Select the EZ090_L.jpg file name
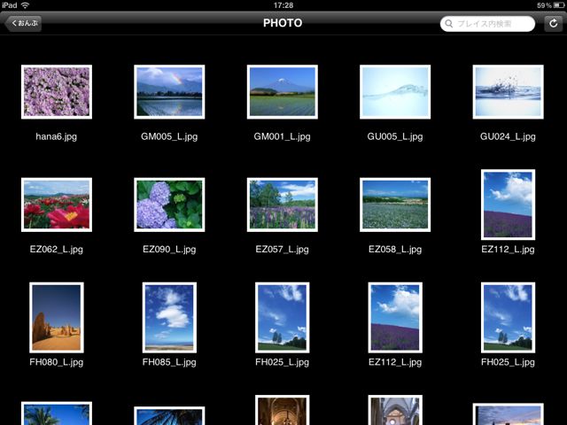This screenshot has height=425, width=567. click(169, 250)
